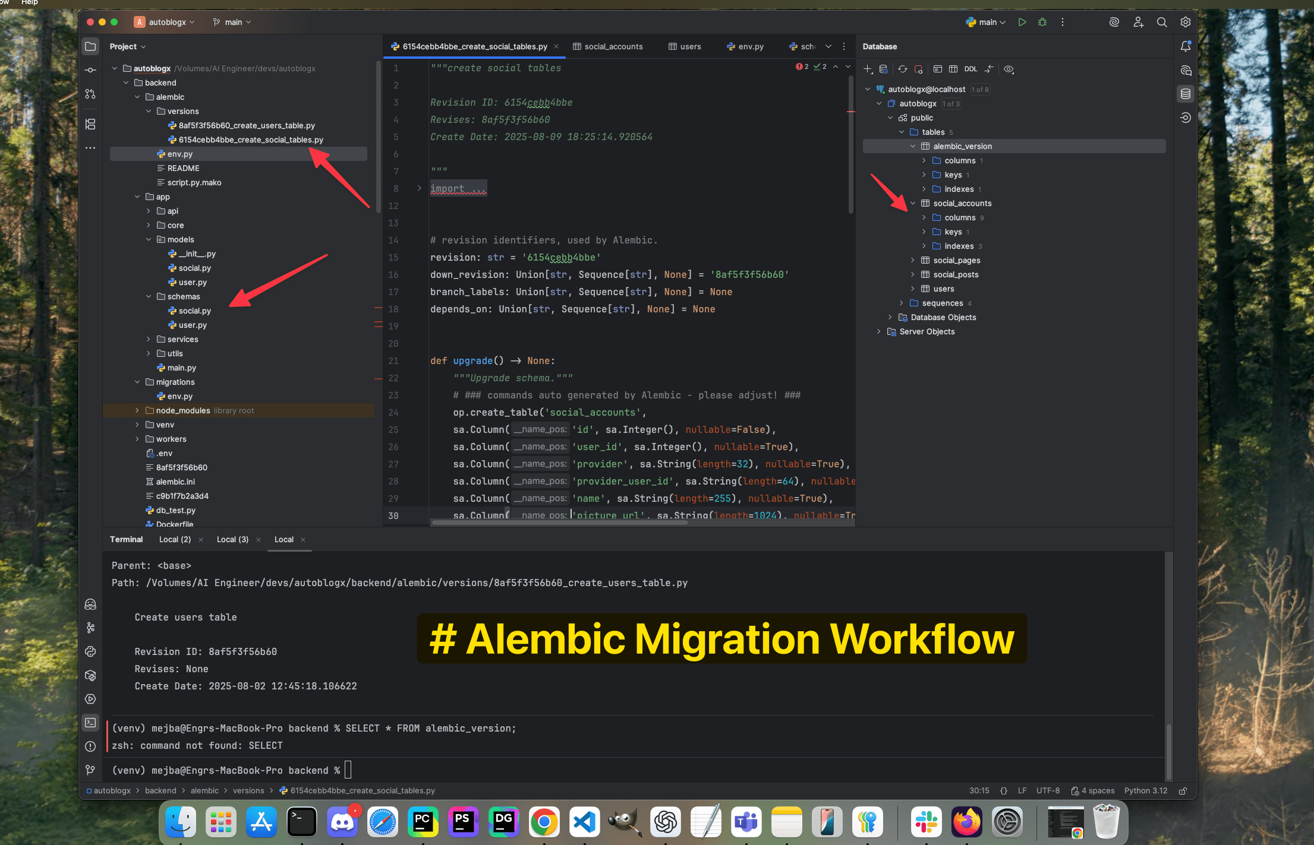1314x845 pixels.
Task: Open Code With Me user icon
Action: tap(1138, 22)
